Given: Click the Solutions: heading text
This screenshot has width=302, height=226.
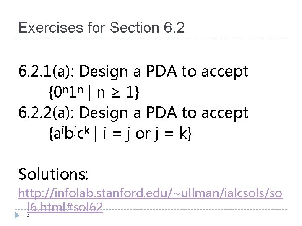Looking at the screenshot, I should pos(53,174).
